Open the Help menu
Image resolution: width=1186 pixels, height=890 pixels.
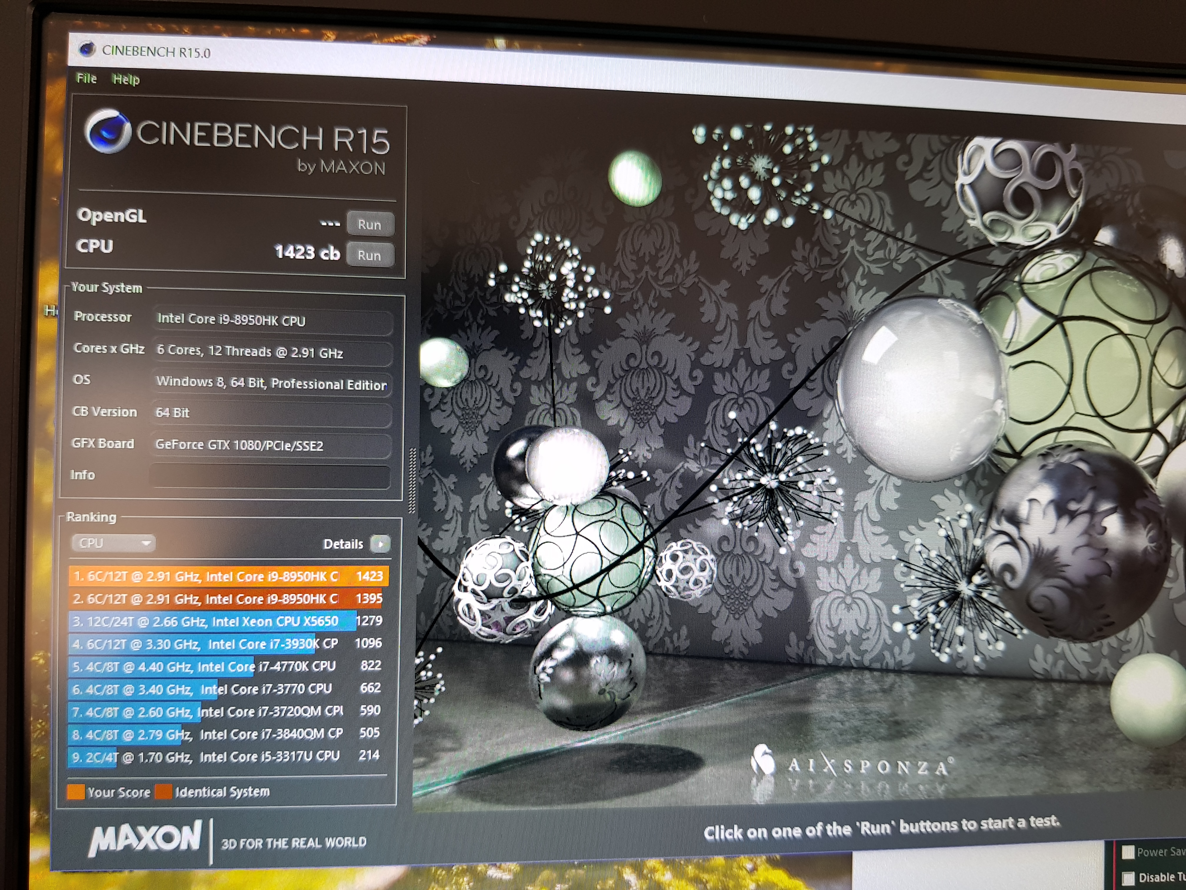126,79
